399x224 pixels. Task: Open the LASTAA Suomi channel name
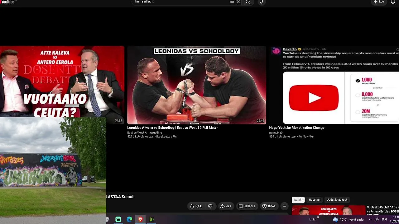point(120,197)
